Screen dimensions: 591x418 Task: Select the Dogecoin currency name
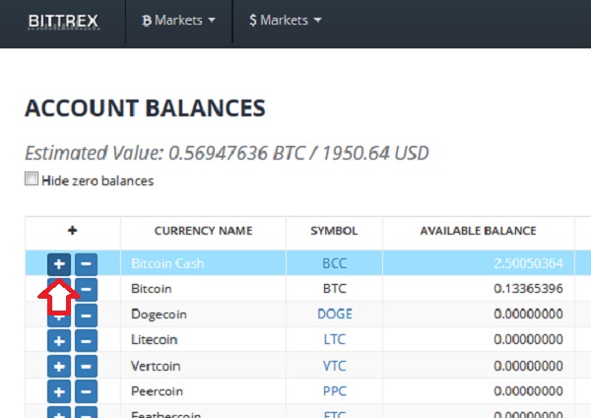pos(159,314)
